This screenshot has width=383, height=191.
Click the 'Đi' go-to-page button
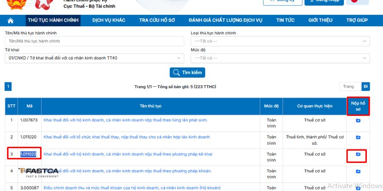(366, 87)
